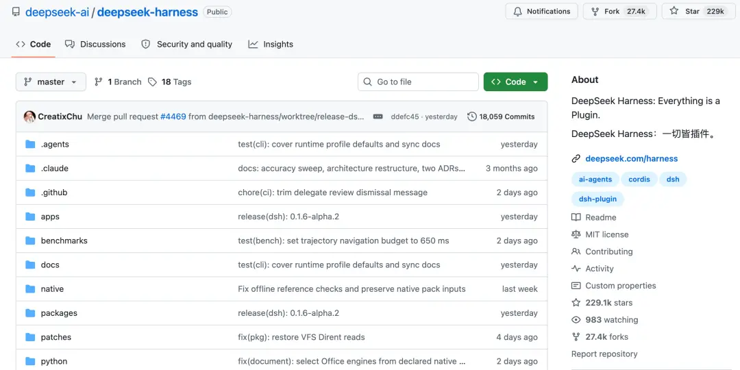The height and width of the screenshot is (370, 740).
Task: Open the benchmarks folder
Action: point(64,241)
